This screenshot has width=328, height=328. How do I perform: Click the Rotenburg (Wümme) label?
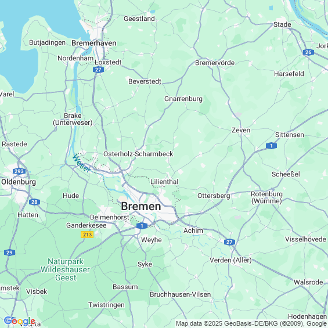click(266, 197)
